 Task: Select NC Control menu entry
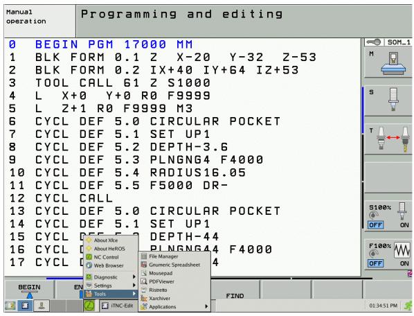click(x=106, y=257)
